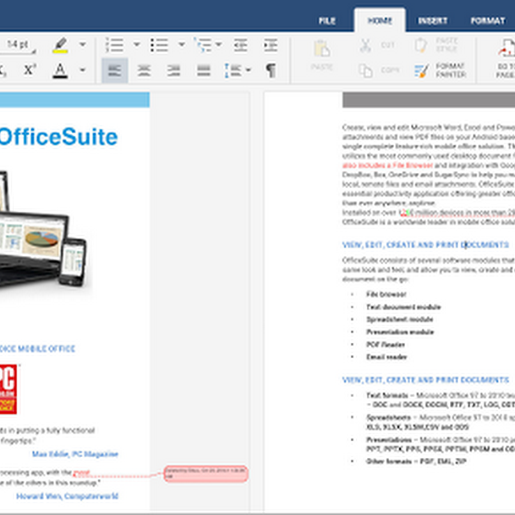Click the Paste Style button
Screen dimensions: 515x515
pos(435,45)
